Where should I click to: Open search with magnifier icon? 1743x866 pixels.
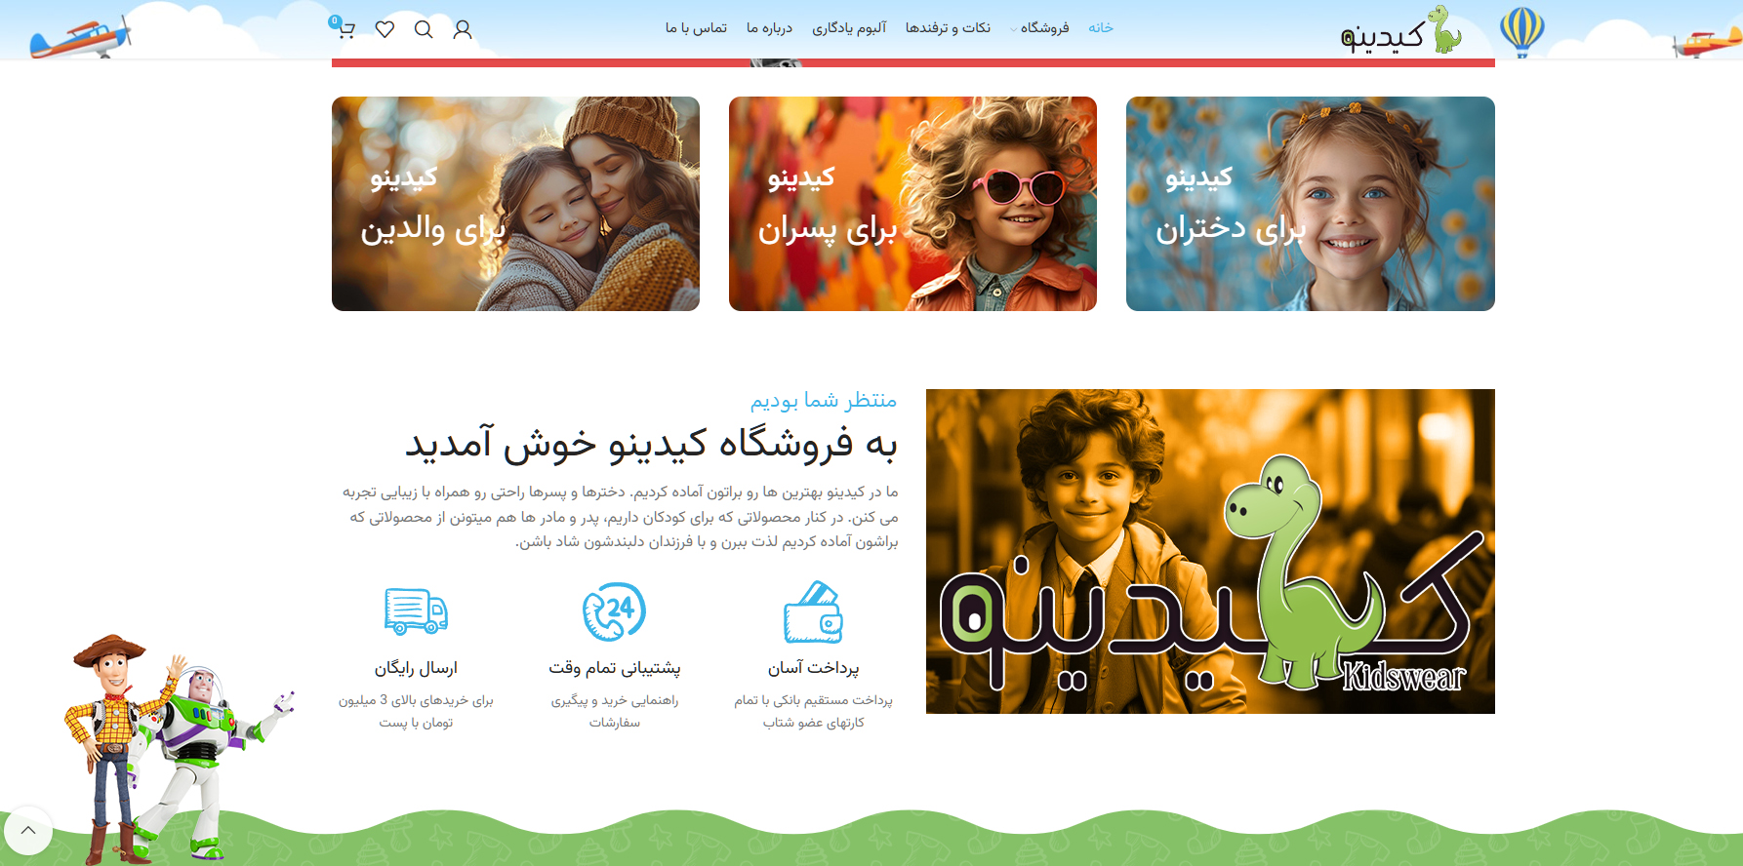(424, 29)
